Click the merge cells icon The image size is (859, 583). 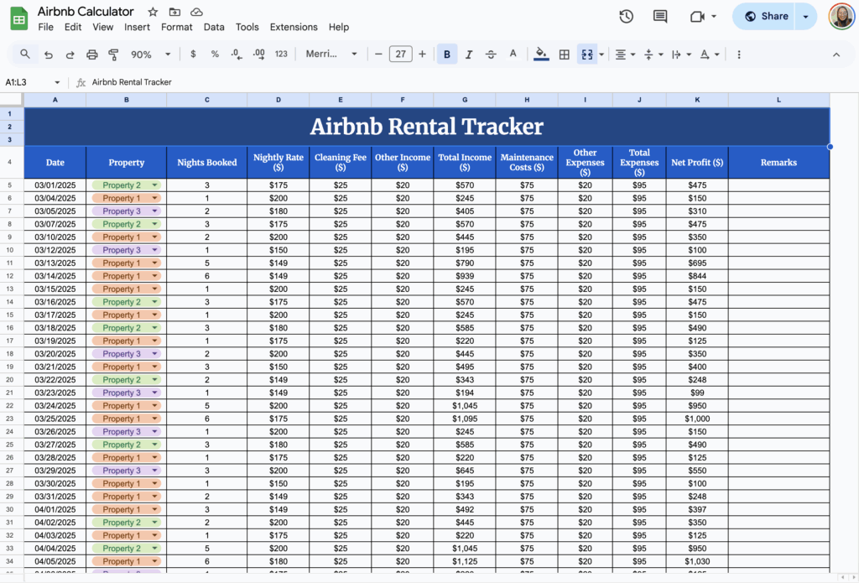(586, 54)
